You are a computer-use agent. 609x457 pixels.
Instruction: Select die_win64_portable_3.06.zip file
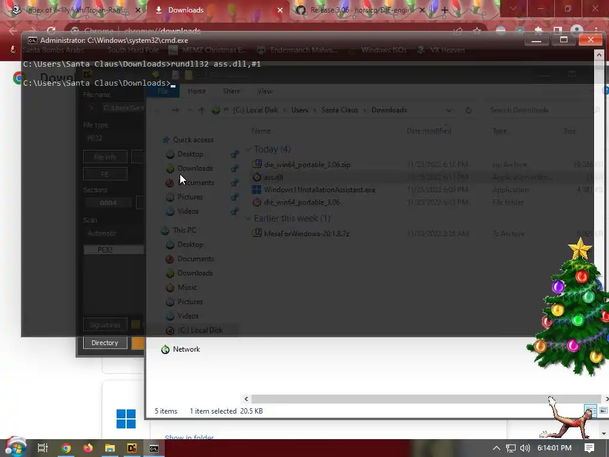[307, 165]
